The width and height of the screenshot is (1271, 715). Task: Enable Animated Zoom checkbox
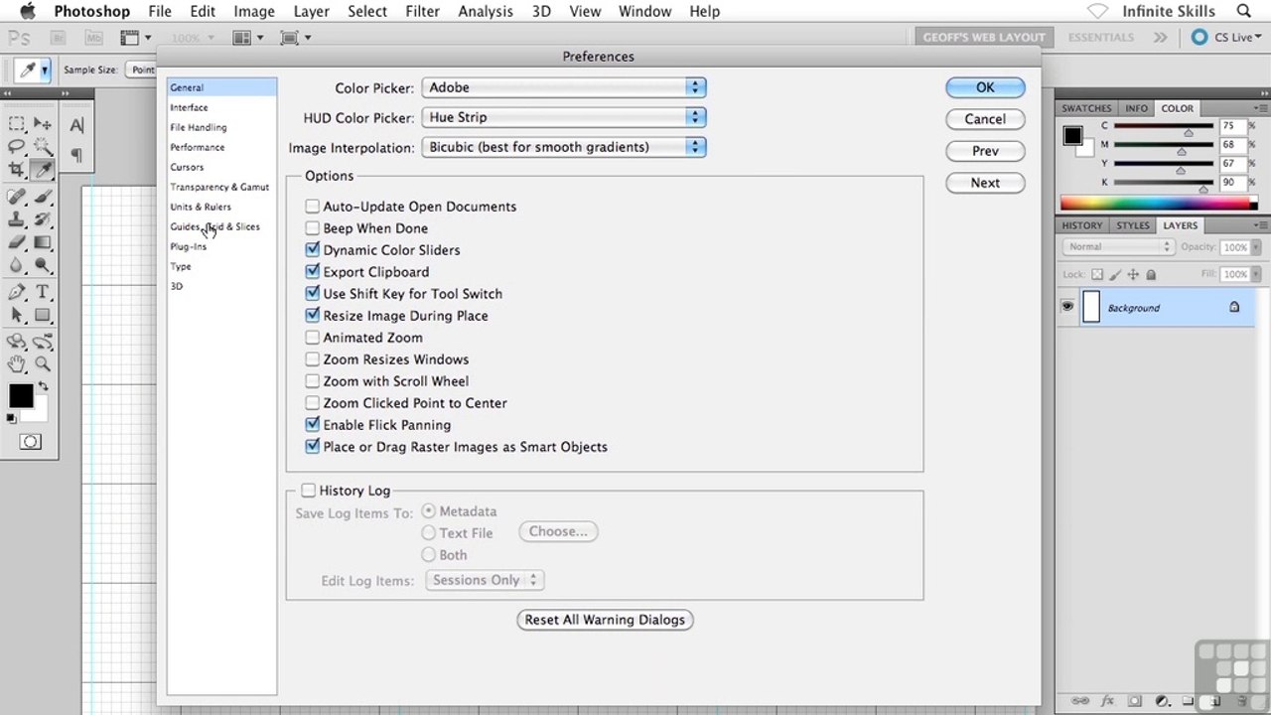click(313, 338)
